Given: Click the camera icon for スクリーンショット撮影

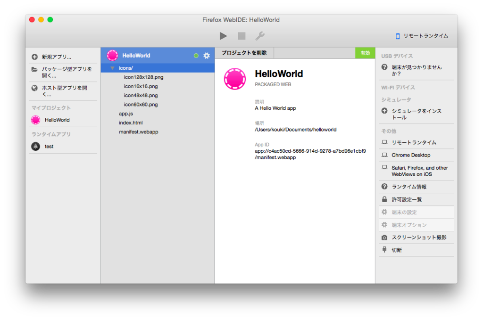Looking at the screenshot, I should [x=384, y=238].
